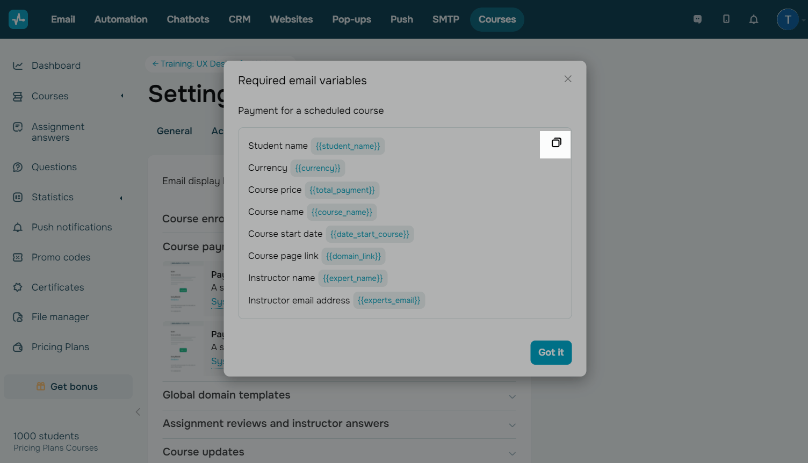Open the notifications bell
This screenshot has height=463, width=808.
click(754, 19)
